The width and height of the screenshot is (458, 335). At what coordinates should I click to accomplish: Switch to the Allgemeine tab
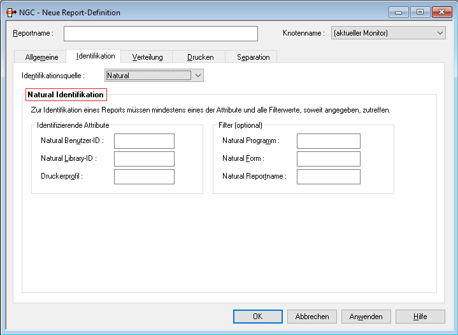coord(41,57)
